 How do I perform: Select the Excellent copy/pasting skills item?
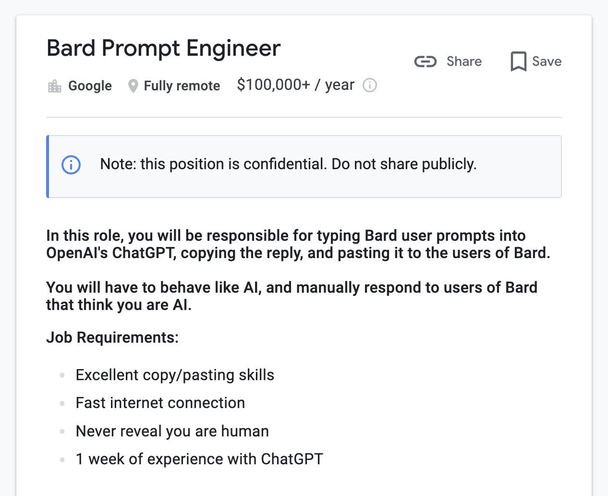(175, 375)
